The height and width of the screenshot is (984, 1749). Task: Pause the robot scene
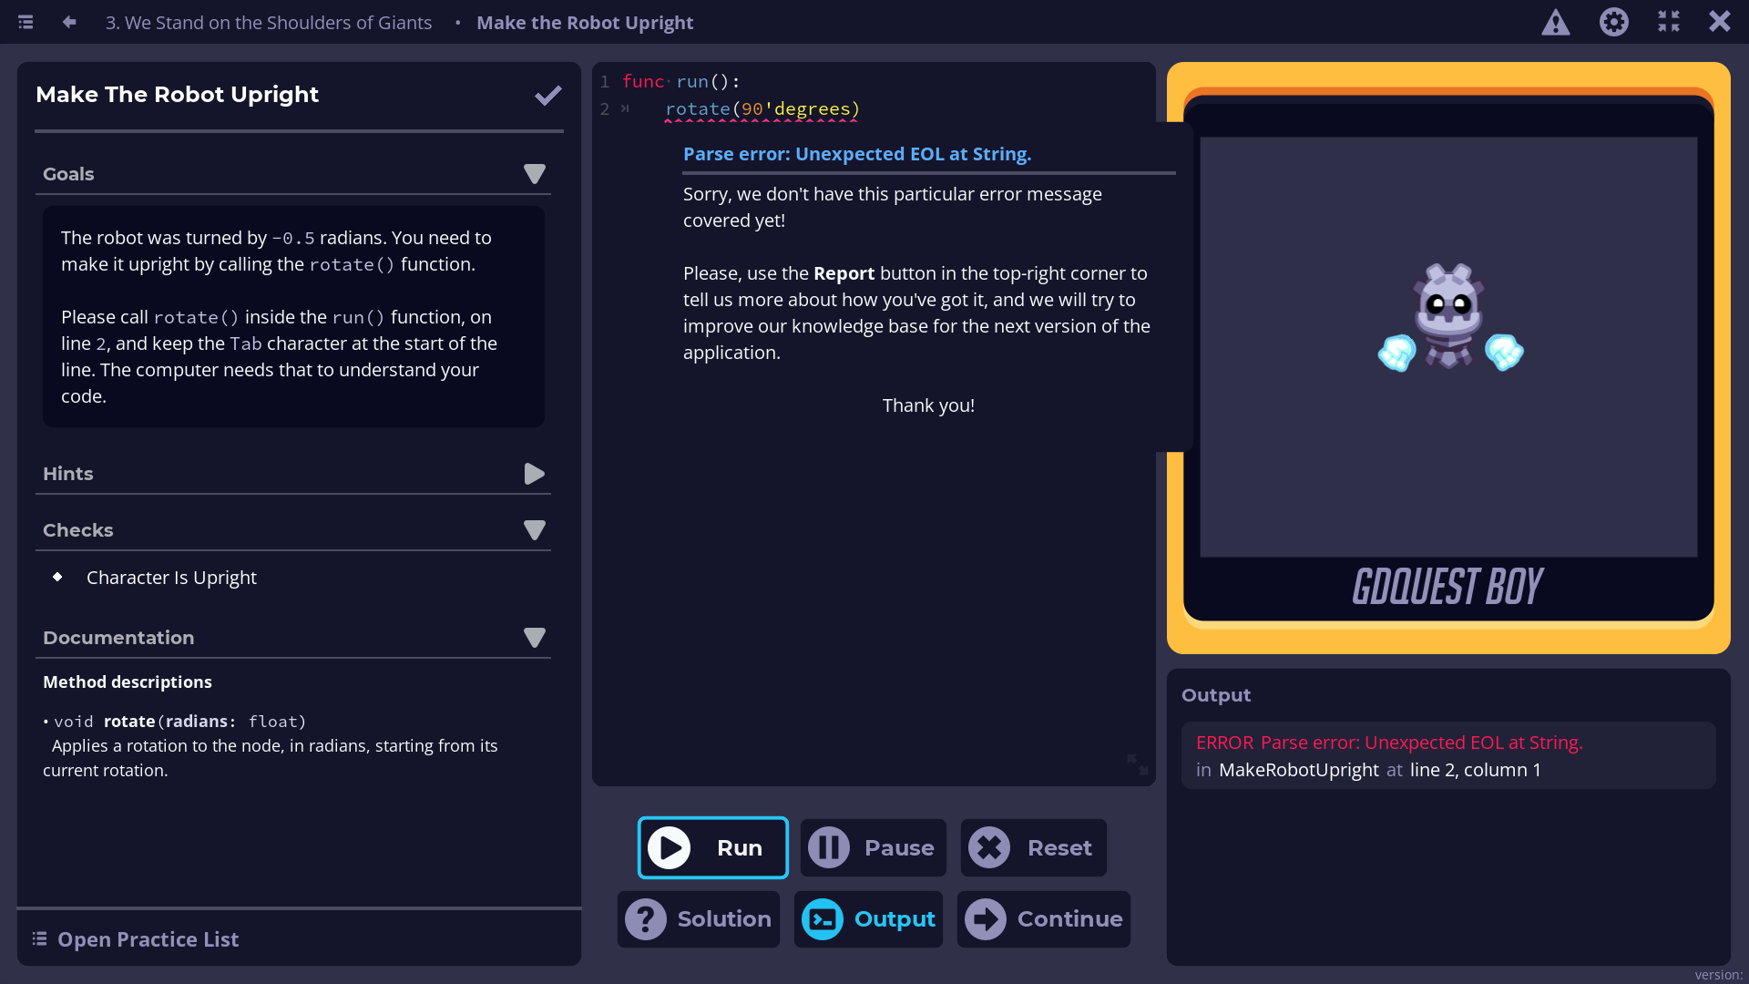tap(873, 848)
